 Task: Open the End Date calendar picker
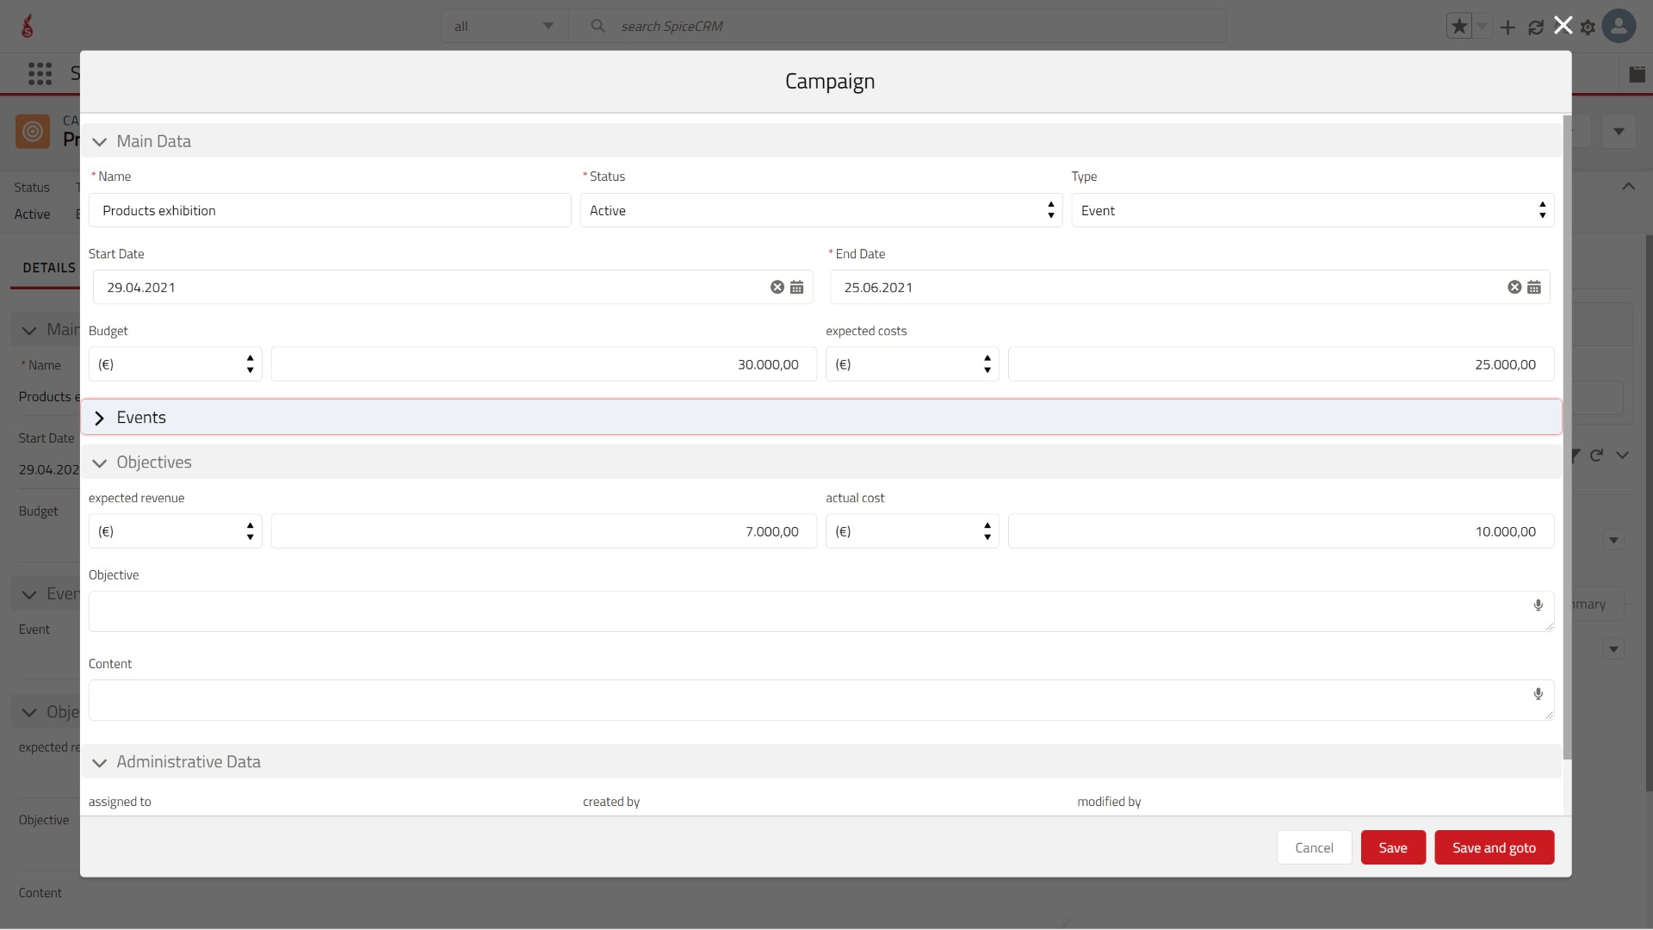point(1534,288)
